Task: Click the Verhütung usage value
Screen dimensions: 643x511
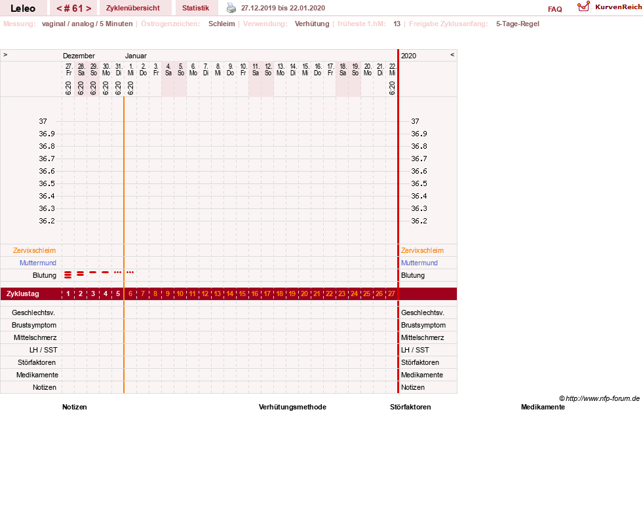Action: 312,24
